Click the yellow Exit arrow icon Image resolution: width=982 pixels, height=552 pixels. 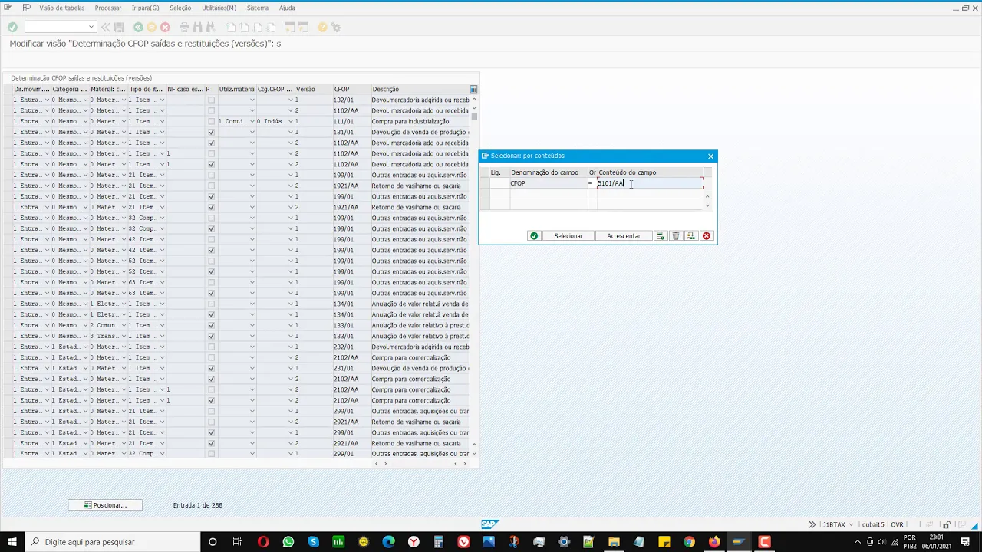tap(151, 27)
